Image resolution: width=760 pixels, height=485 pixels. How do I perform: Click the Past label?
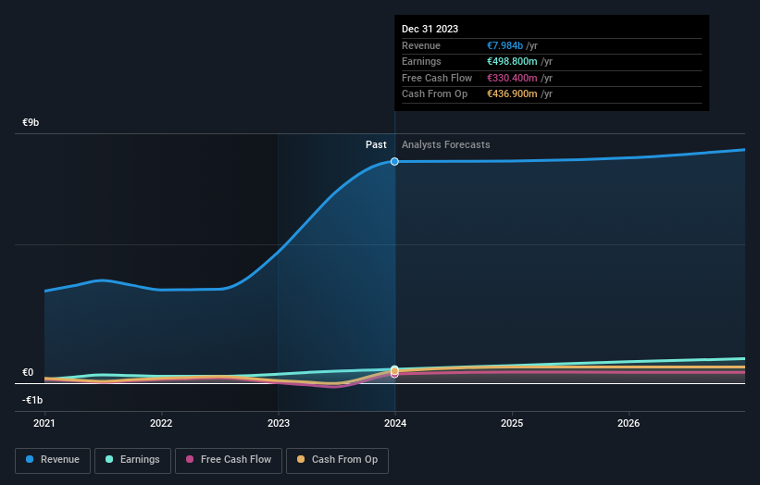[376, 145]
